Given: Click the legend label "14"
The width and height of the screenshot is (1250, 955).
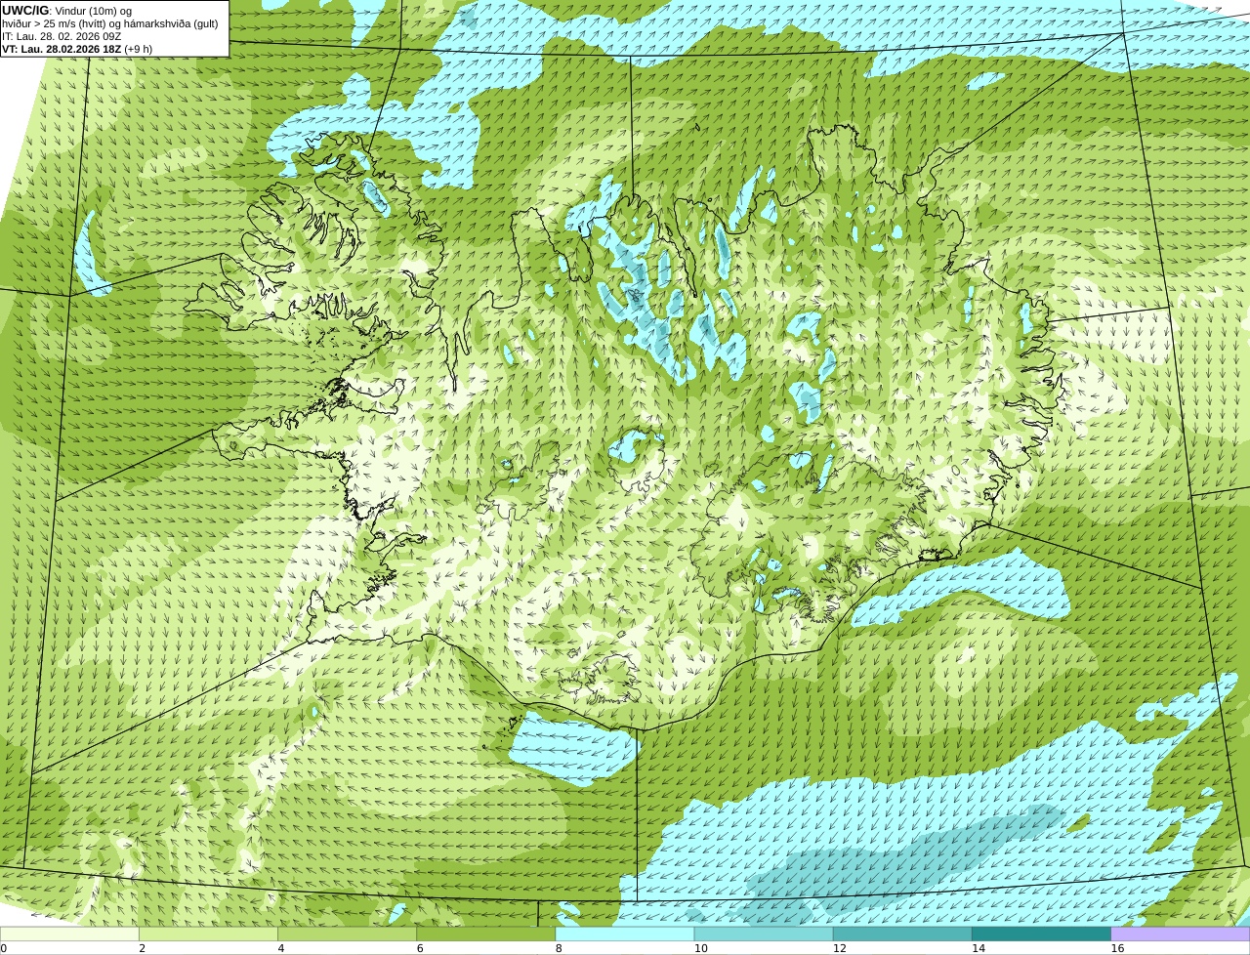Looking at the screenshot, I should pyautogui.click(x=979, y=948).
